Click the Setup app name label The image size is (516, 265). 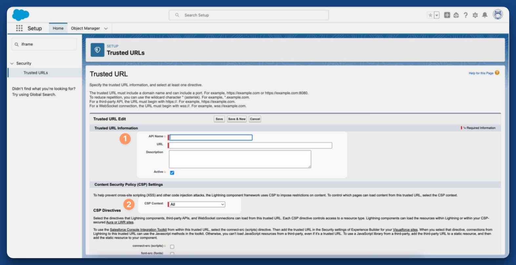pos(35,29)
